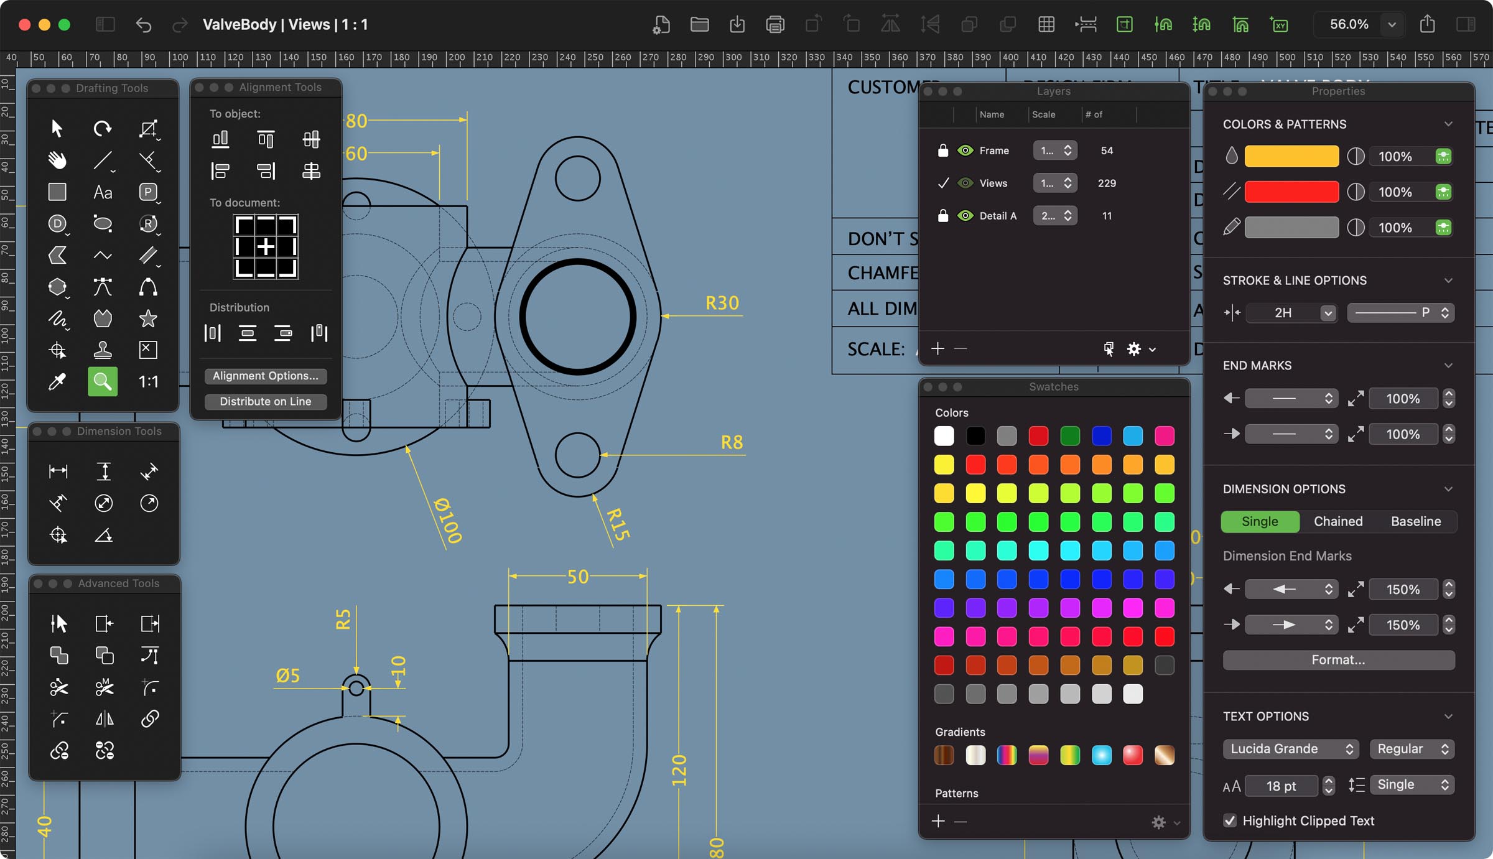
Task: Click the grid icon in the top toolbar
Action: [x=1047, y=25]
